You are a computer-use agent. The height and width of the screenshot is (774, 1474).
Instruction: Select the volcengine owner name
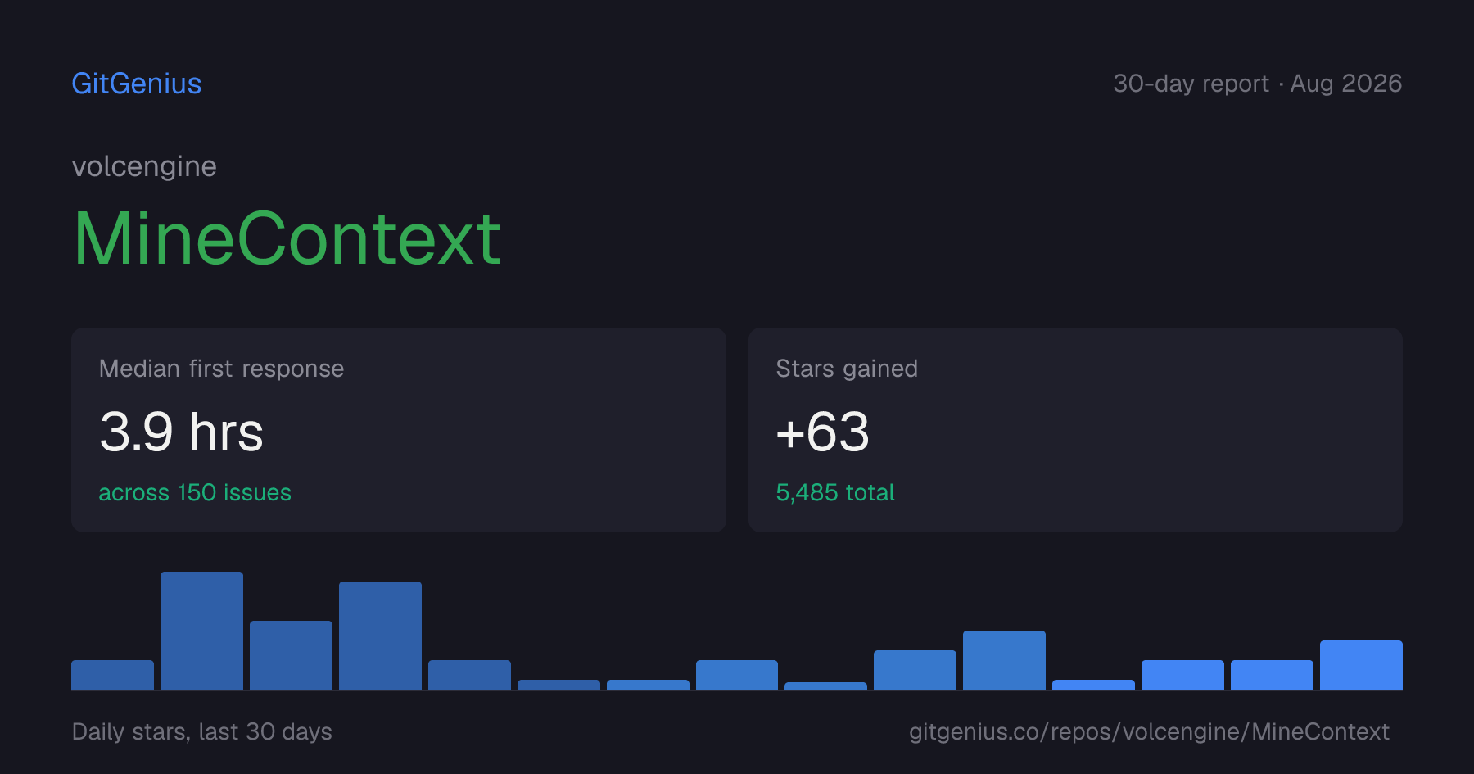tap(144, 166)
